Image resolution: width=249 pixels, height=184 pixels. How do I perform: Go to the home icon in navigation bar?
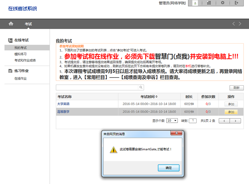(11, 24)
